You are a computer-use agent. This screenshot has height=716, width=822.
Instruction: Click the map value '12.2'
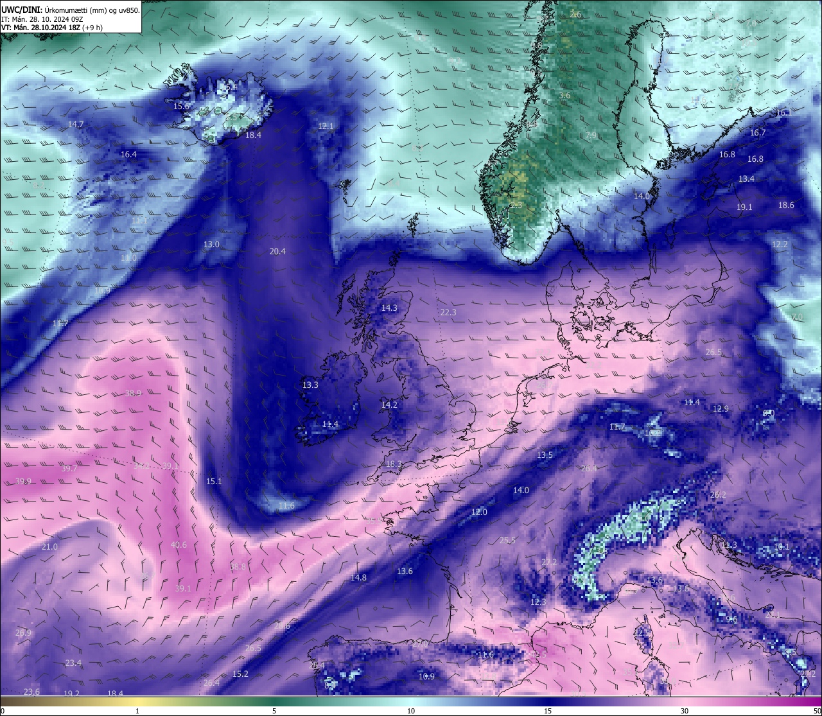tap(780, 245)
